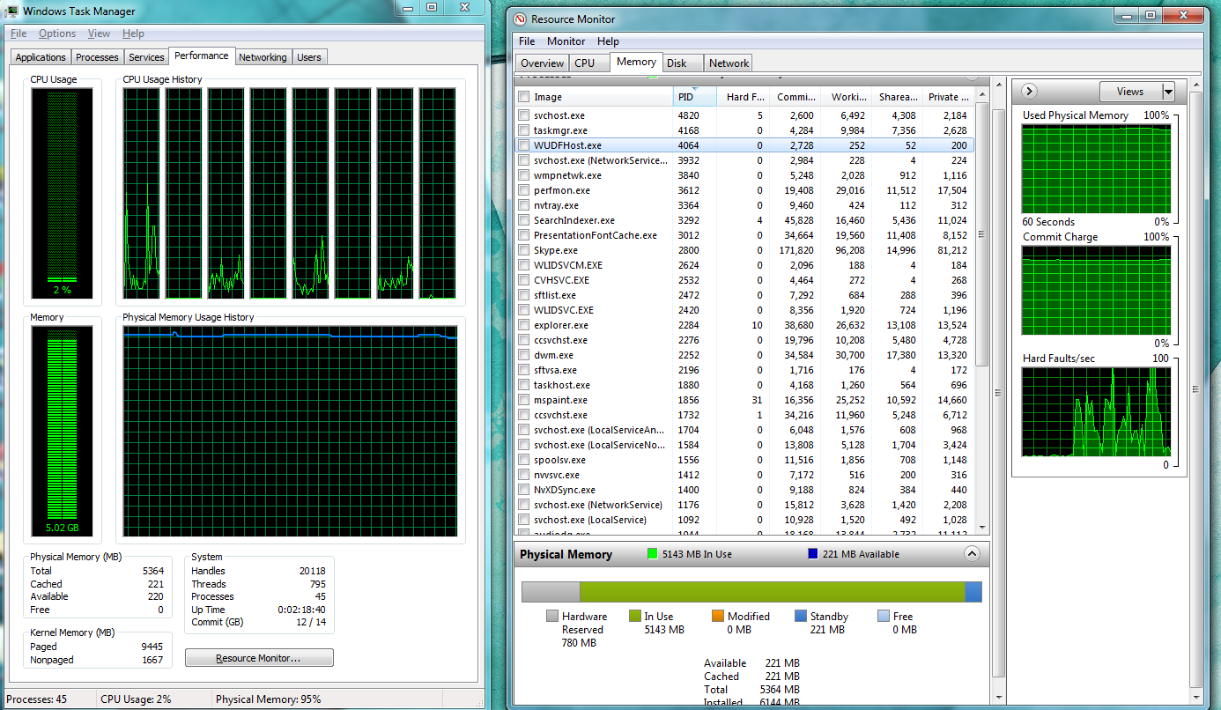Click the green In Use legend swatch
The width and height of the screenshot is (1221, 710).
[653, 554]
